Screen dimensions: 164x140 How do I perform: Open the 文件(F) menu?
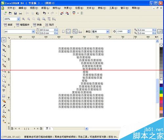point(11,8)
